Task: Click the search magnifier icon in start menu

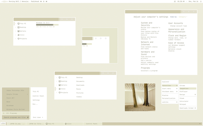Action: [28, 117]
